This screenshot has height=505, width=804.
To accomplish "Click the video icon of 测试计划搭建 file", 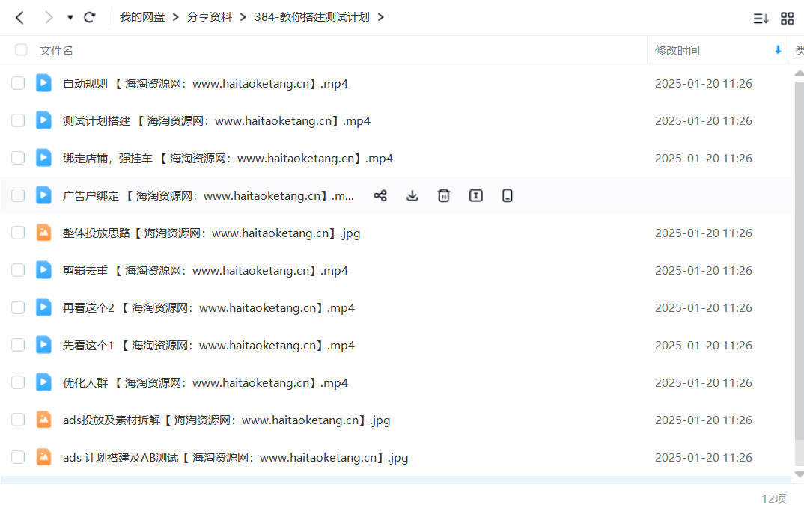I will pos(43,120).
